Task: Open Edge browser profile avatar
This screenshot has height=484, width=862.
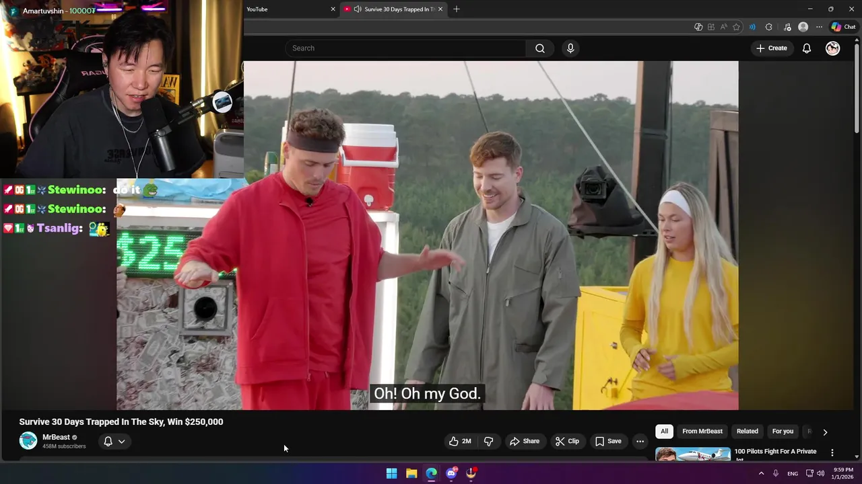Action: [x=803, y=27]
